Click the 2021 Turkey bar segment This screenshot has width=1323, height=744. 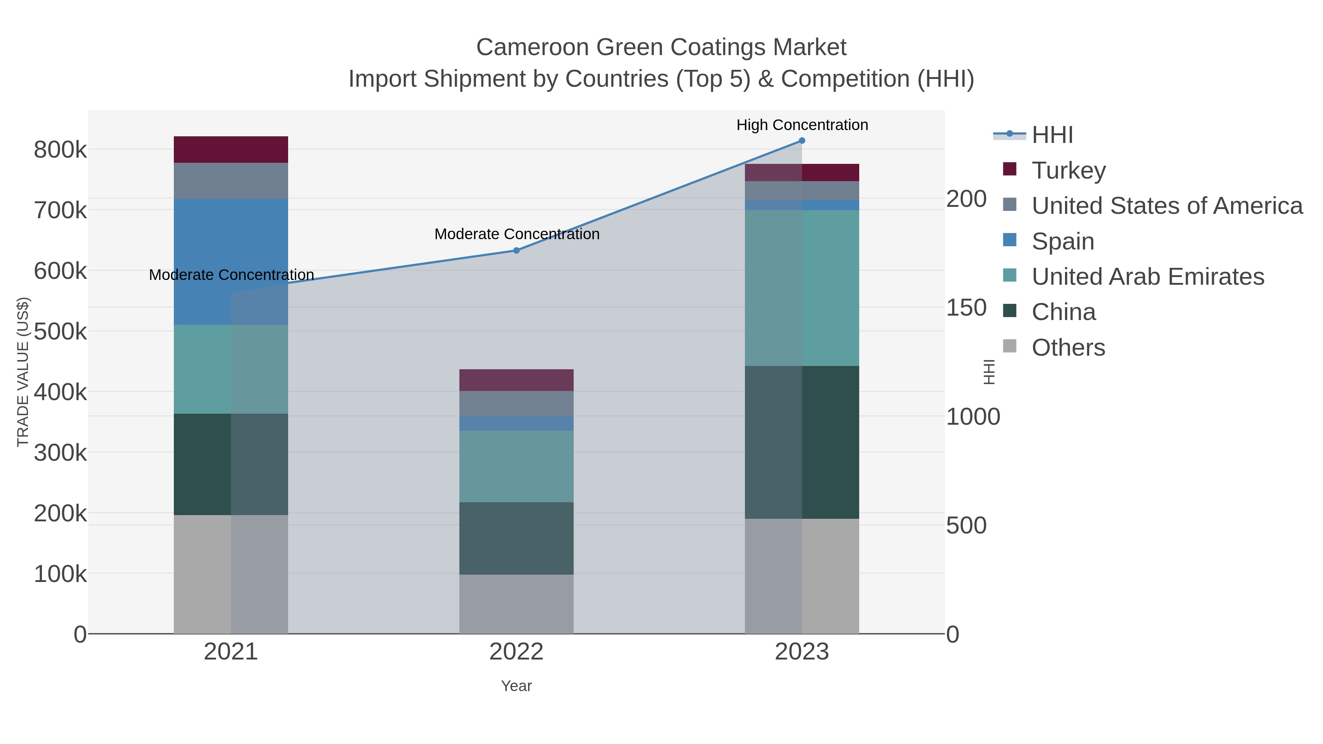tap(231, 150)
